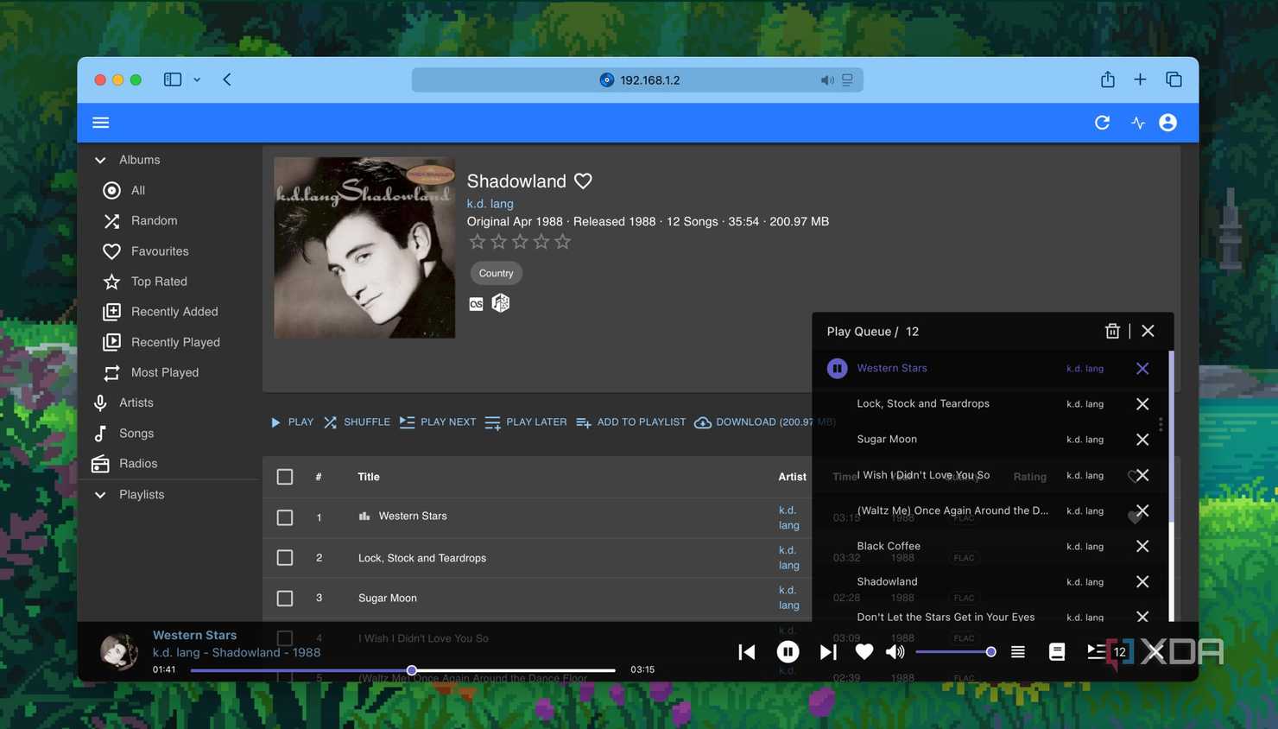Open the activity panel icon

(x=1138, y=123)
